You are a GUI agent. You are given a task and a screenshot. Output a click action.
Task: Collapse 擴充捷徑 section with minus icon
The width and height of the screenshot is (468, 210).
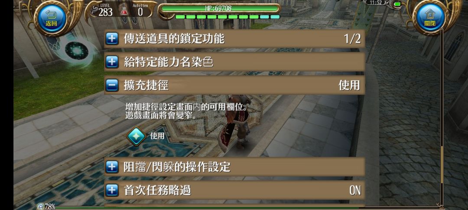click(112, 86)
